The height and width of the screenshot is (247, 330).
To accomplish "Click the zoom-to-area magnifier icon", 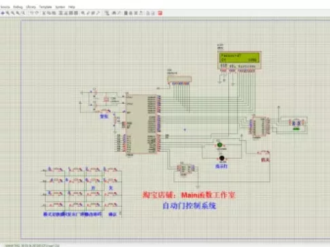I will tap(23, 13).
